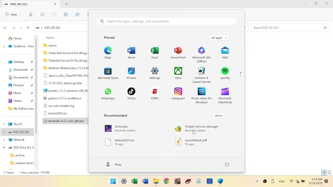Open Prime Video for Windows
Viewport: 333px width, 187px height.
202,96
